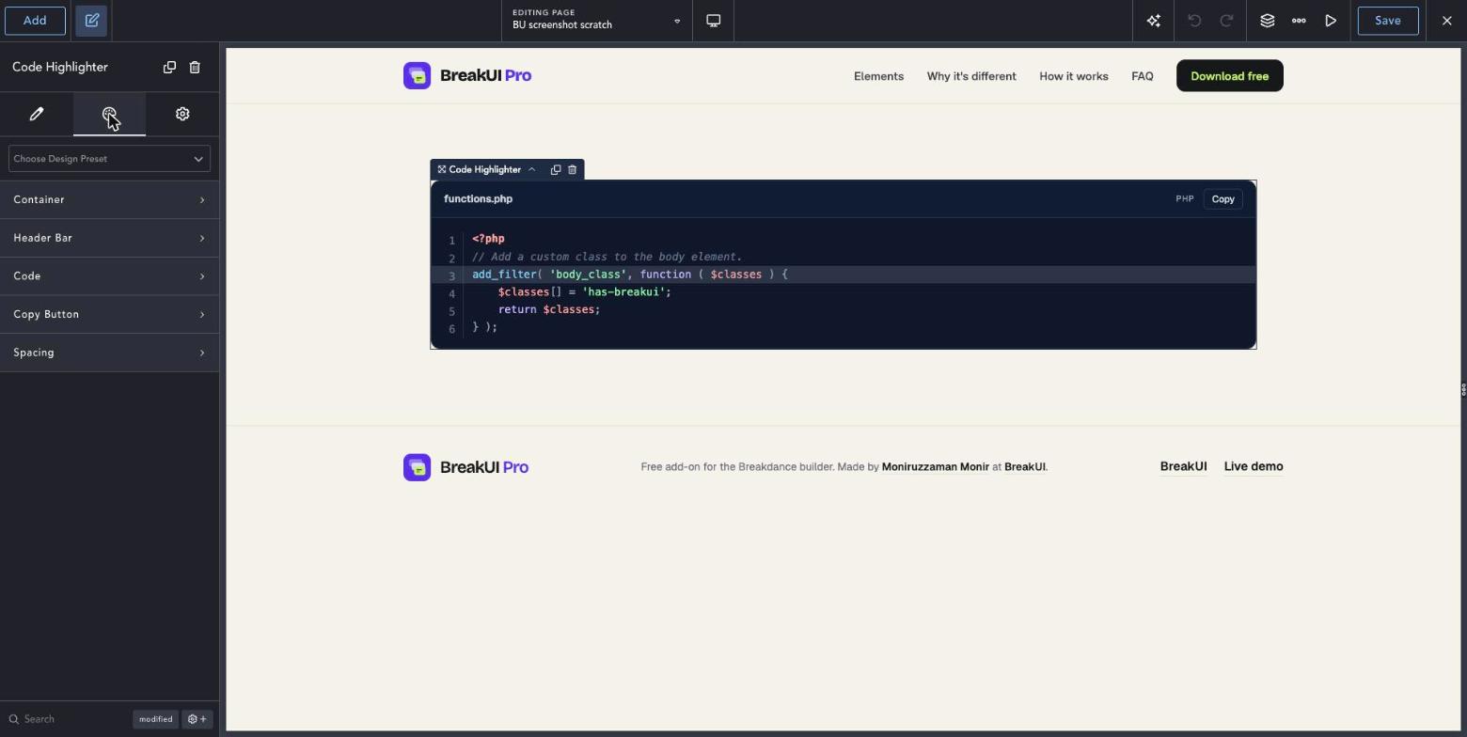Preview the page with the play icon
The height and width of the screenshot is (737, 1467).
(1331, 21)
